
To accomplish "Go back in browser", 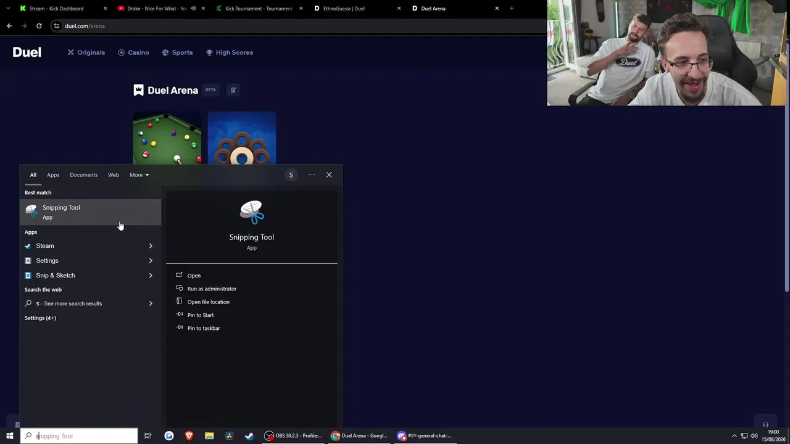I will pyautogui.click(x=9, y=26).
